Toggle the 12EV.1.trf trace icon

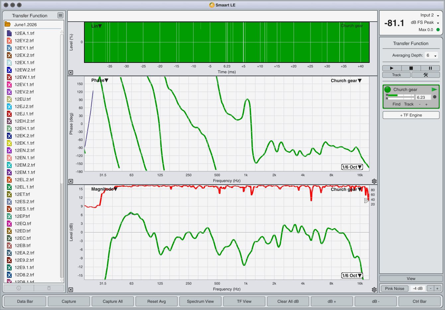(x=9, y=84)
